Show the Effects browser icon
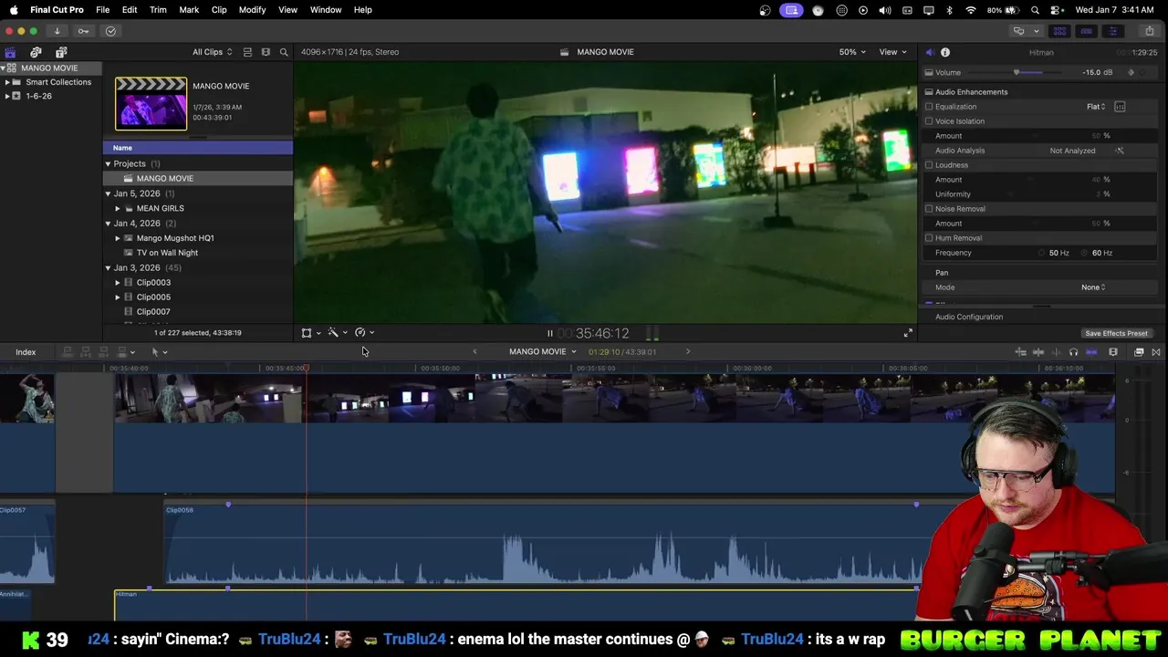The height and width of the screenshot is (657, 1168). click(x=1139, y=352)
